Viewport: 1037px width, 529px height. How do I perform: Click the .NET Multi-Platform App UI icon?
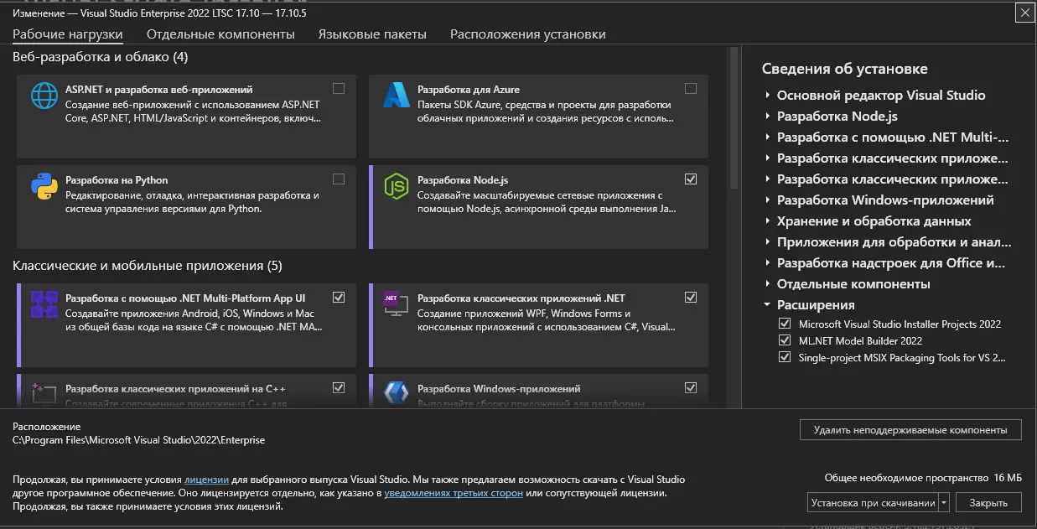point(44,303)
